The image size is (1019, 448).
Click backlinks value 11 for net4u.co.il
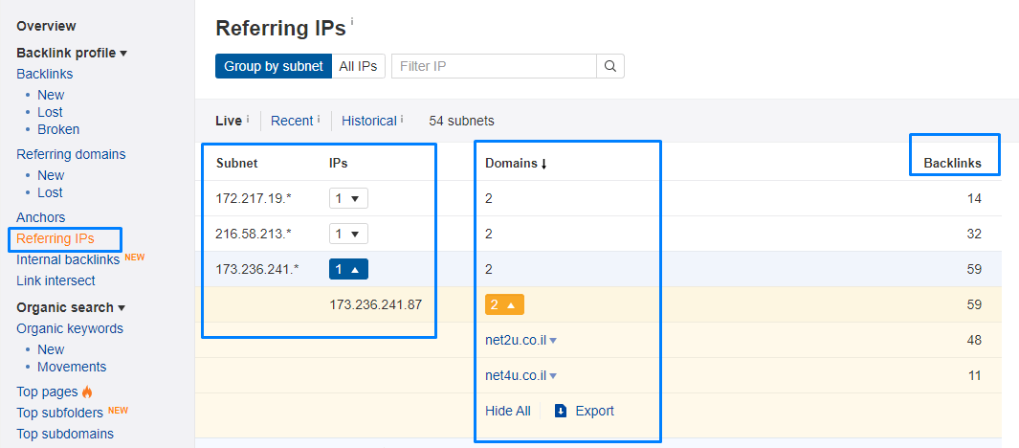973,376
